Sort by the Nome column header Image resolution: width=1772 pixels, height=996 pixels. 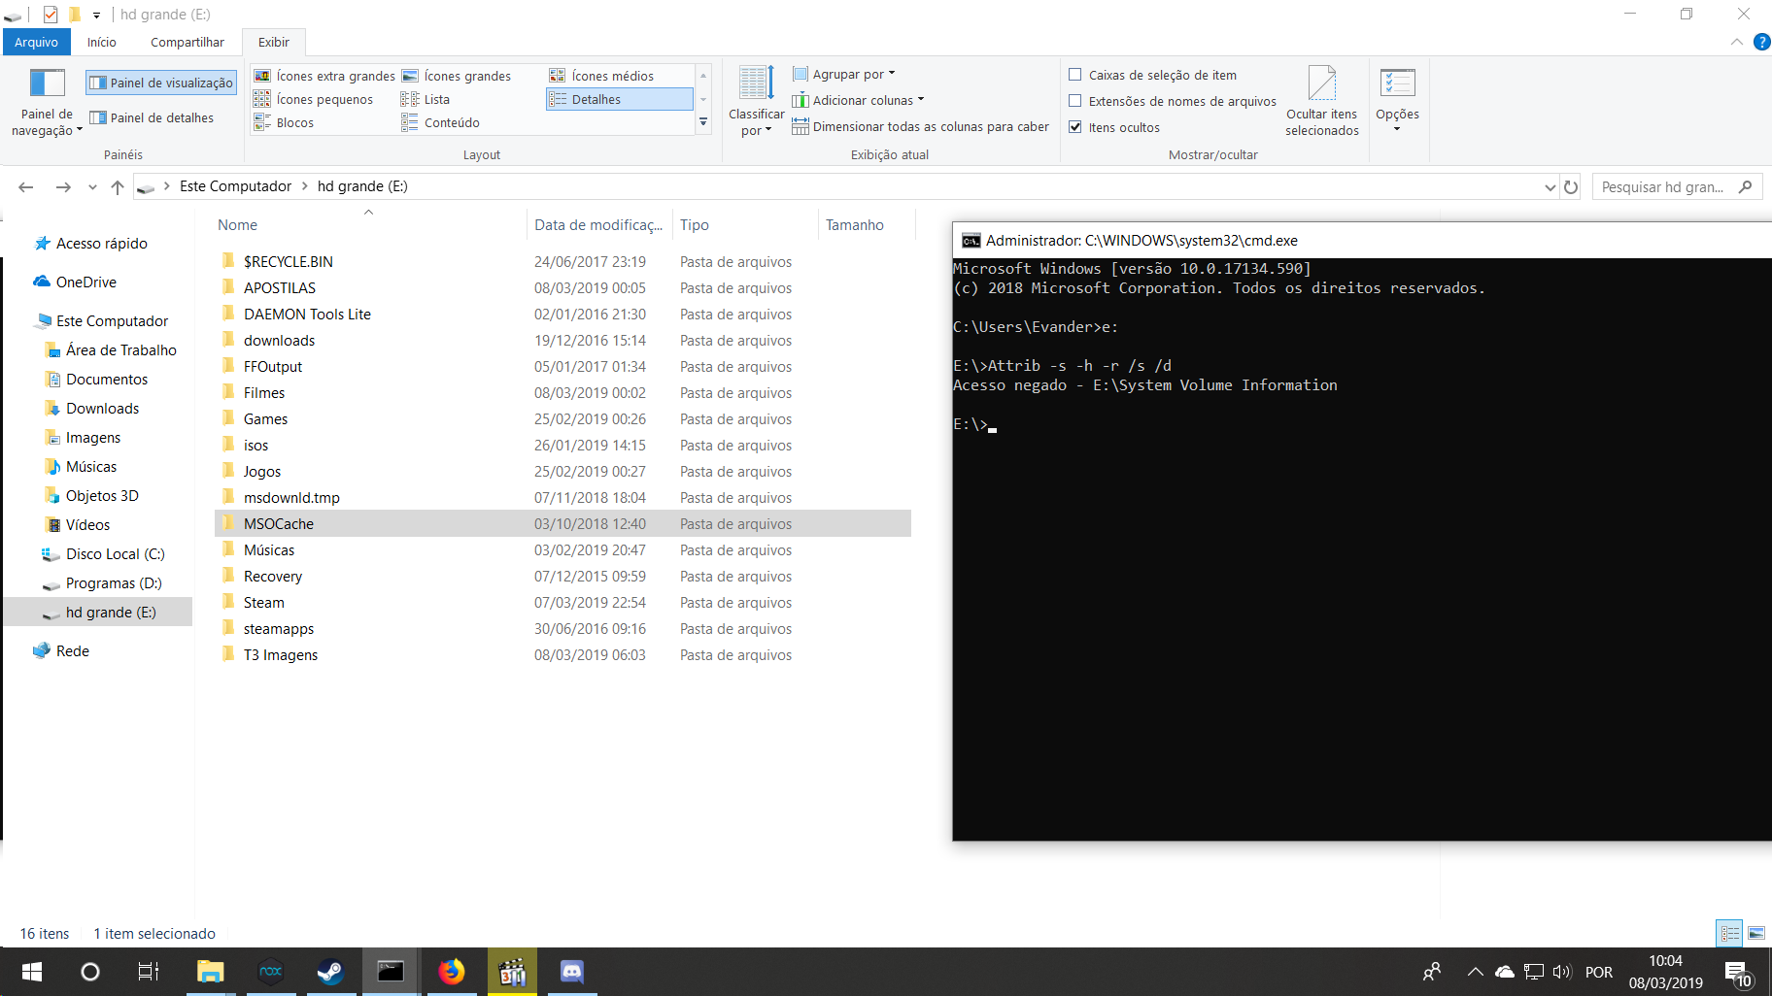tap(369, 224)
